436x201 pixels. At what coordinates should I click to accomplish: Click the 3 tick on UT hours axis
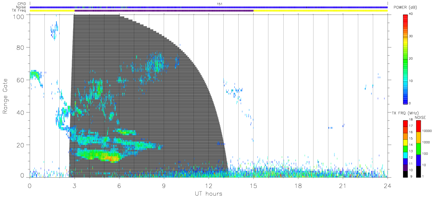point(74,185)
